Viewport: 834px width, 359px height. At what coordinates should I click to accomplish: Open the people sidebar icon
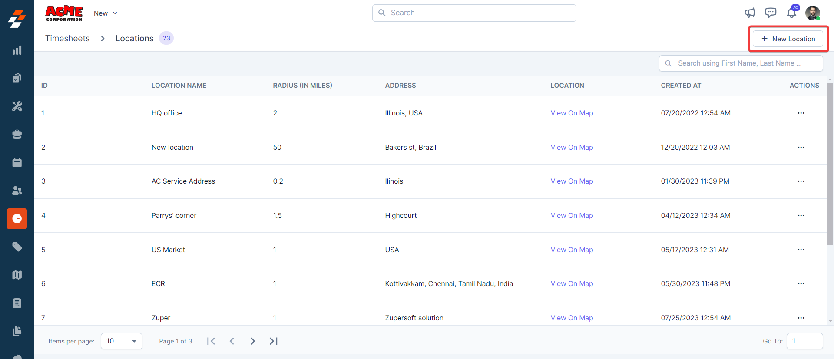17,191
